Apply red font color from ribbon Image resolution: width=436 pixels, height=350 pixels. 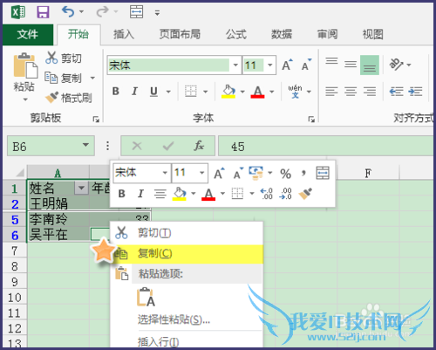[x=257, y=92]
